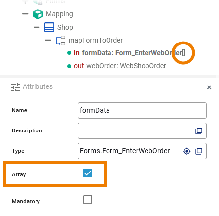Click the Attributes panel sliders icon

pos(15,87)
